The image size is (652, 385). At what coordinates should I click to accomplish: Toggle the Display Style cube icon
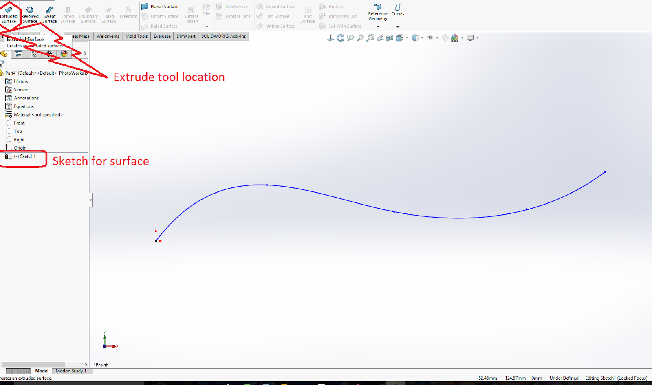(415, 37)
